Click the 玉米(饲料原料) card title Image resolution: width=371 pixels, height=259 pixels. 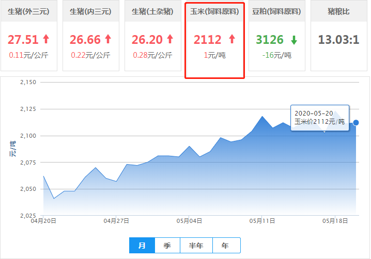pos(214,11)
